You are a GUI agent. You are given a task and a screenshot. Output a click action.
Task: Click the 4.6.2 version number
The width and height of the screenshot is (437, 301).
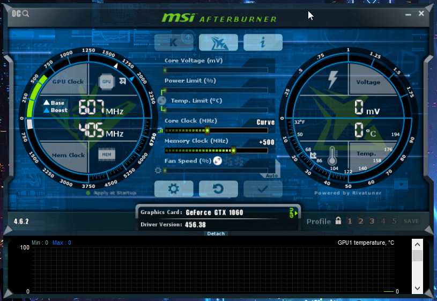[x=21, y=222]
